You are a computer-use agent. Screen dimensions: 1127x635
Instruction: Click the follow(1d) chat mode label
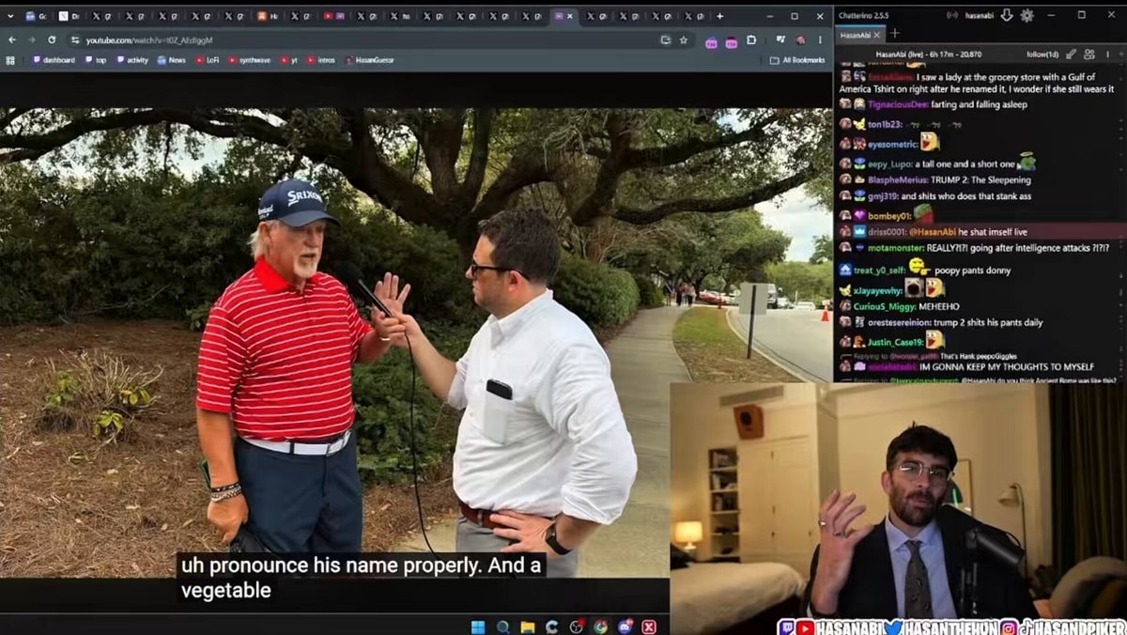click(1042, 54)
